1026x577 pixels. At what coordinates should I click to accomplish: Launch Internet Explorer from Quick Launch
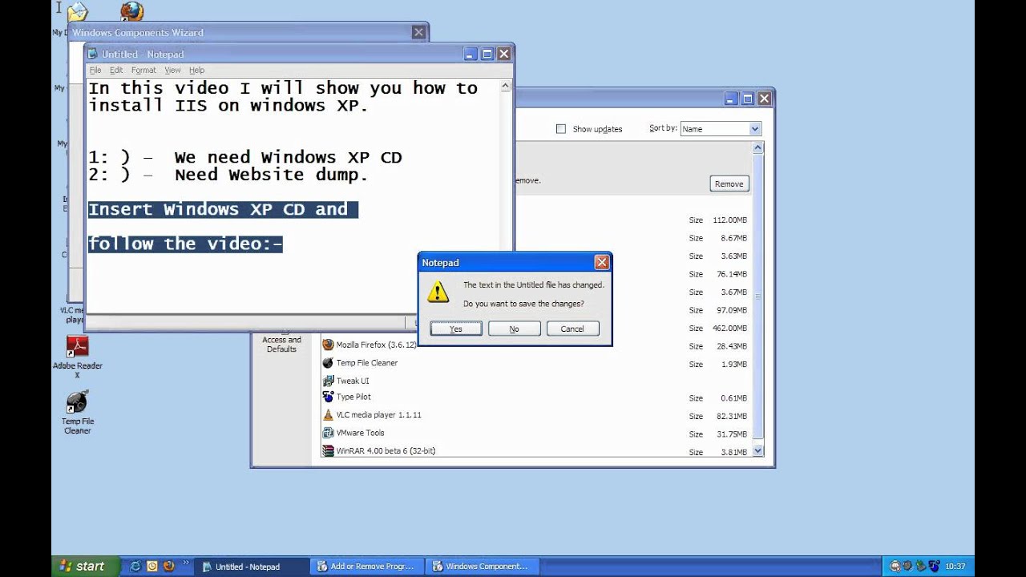point(135,566)
